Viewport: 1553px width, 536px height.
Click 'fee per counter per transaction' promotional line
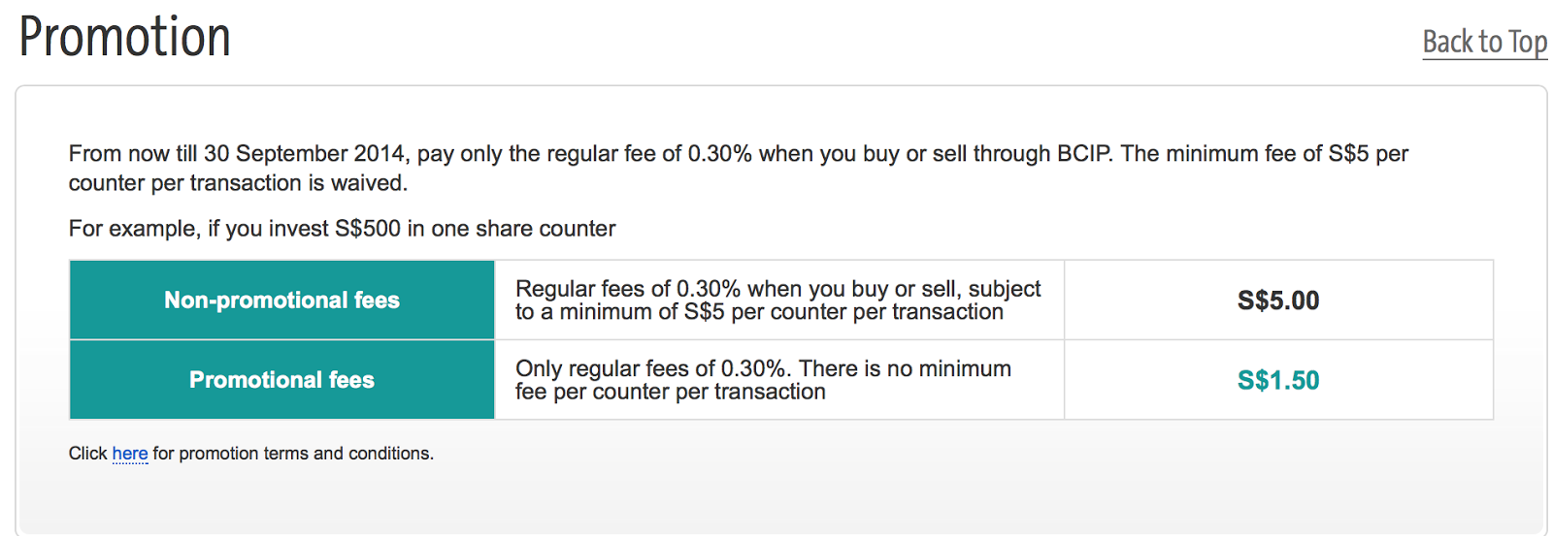pyautogui.click(x=671, y=392)
